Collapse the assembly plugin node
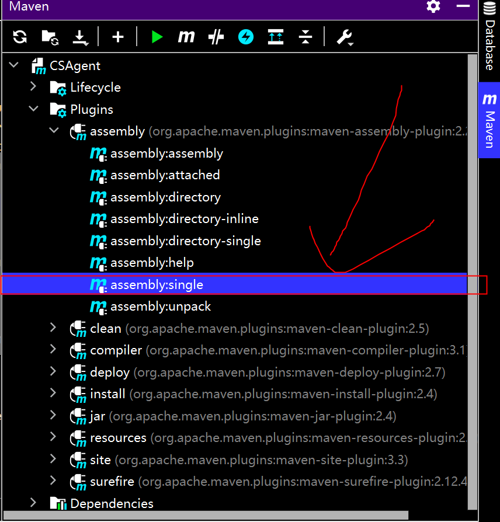 54,131
